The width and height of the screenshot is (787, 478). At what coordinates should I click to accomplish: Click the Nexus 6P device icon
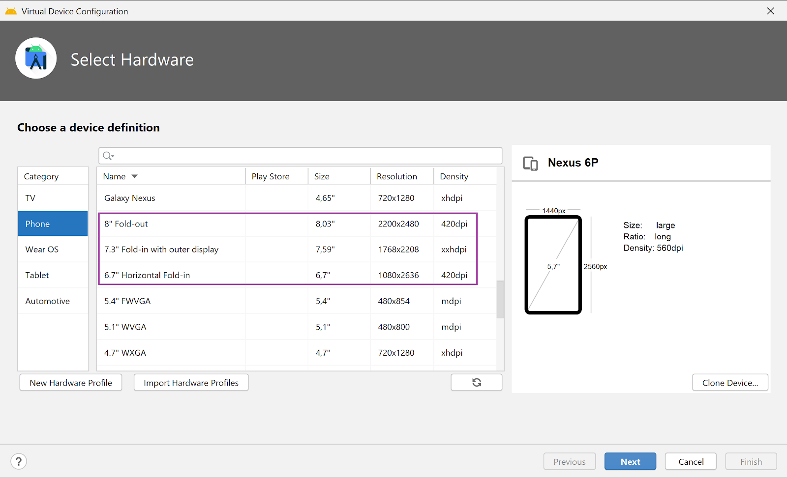point(530,163)
